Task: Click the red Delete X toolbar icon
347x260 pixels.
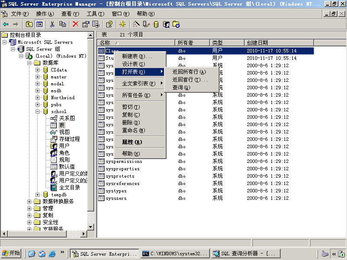Action: point(75,24)
